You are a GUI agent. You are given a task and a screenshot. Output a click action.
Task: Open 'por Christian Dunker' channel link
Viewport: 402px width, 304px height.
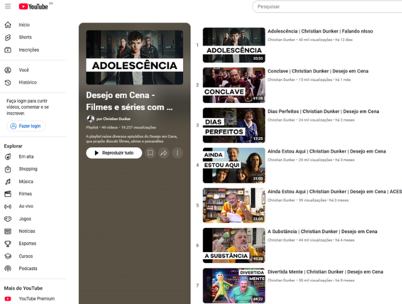[113, 119]
